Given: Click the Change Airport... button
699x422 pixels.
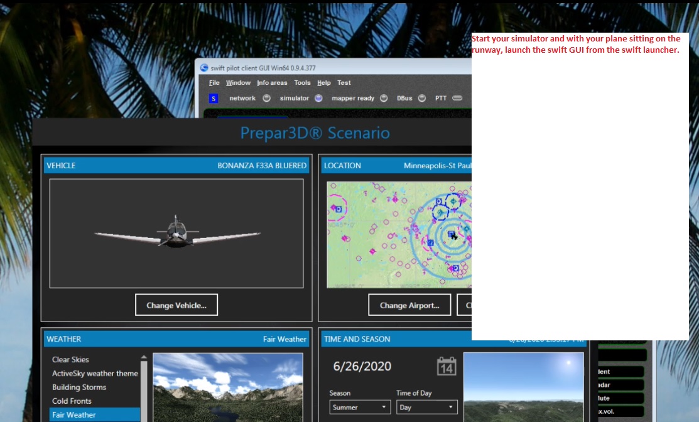Looking at the screenshot, I should click(409, 305).
